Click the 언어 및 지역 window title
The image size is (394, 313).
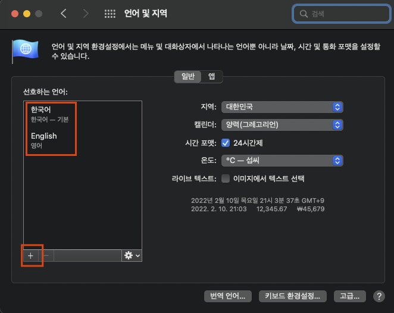146,13
